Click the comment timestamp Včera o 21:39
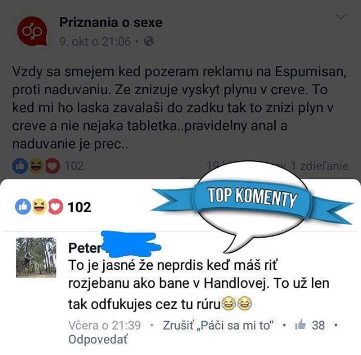This screenshot has height=355, width=361. coord(104,325)
